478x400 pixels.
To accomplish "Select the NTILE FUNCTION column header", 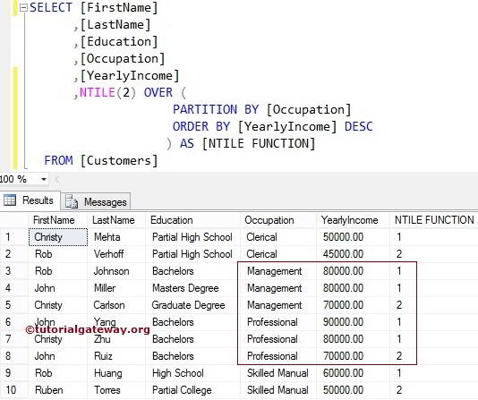I will coord(434,220).
